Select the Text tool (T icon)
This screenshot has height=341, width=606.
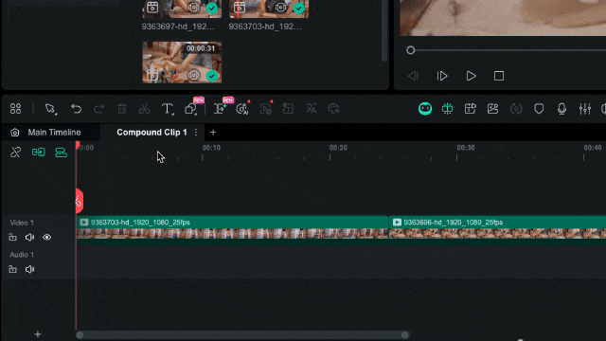[x=168, y=109]
